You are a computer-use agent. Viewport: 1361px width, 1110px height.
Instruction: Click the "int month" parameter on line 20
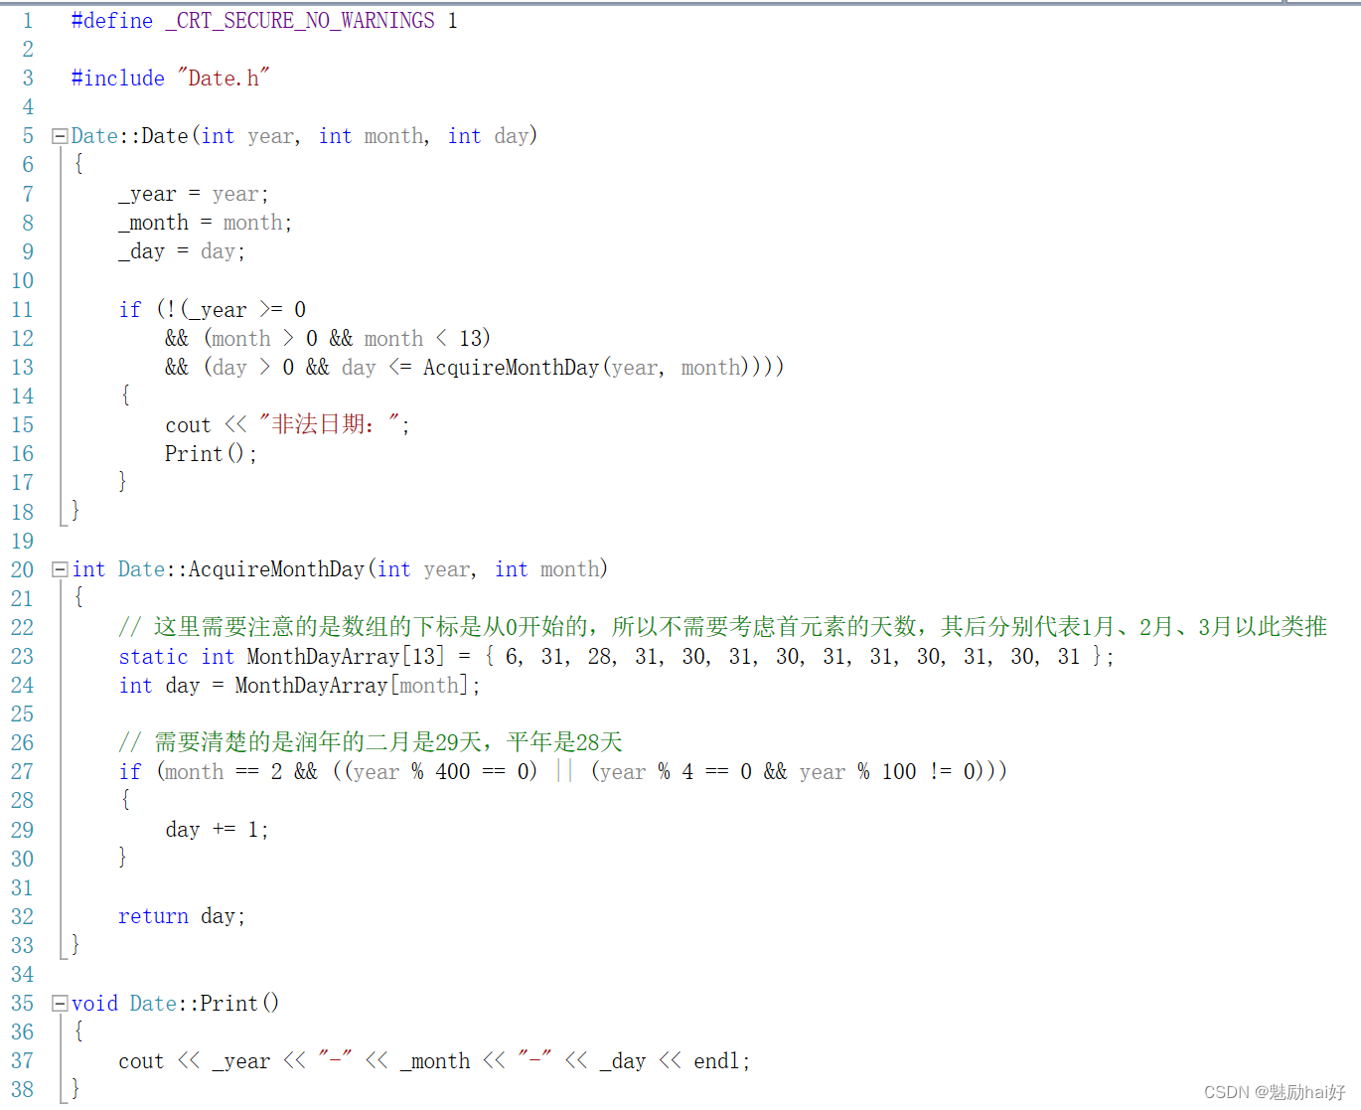[547, 569]
